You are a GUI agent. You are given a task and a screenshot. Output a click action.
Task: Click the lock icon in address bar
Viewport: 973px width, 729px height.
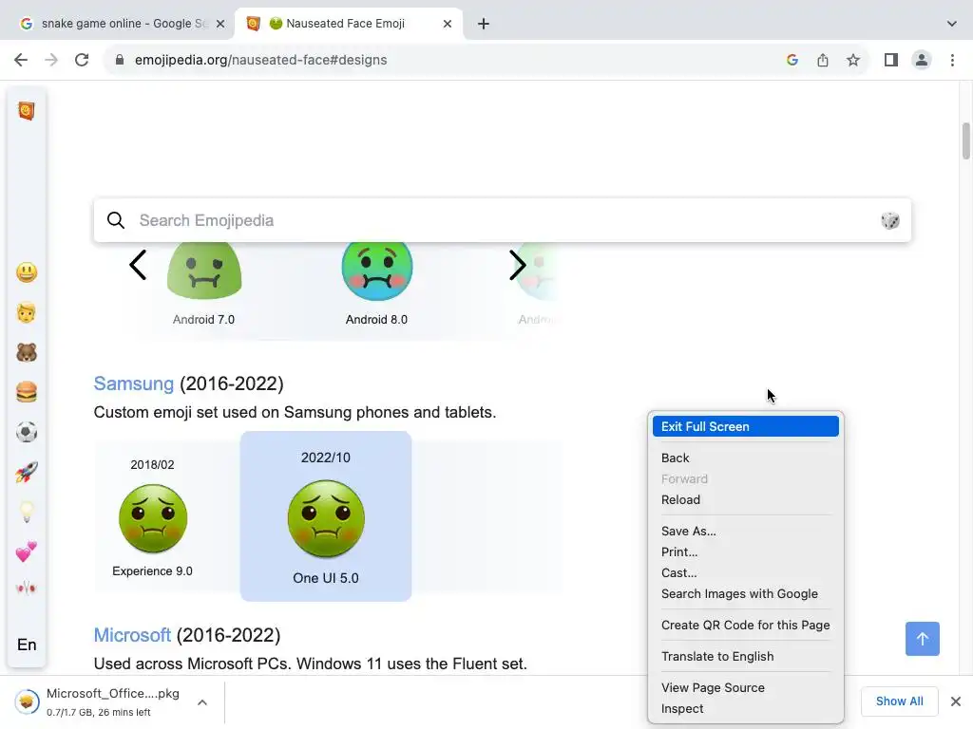(120, 60)
